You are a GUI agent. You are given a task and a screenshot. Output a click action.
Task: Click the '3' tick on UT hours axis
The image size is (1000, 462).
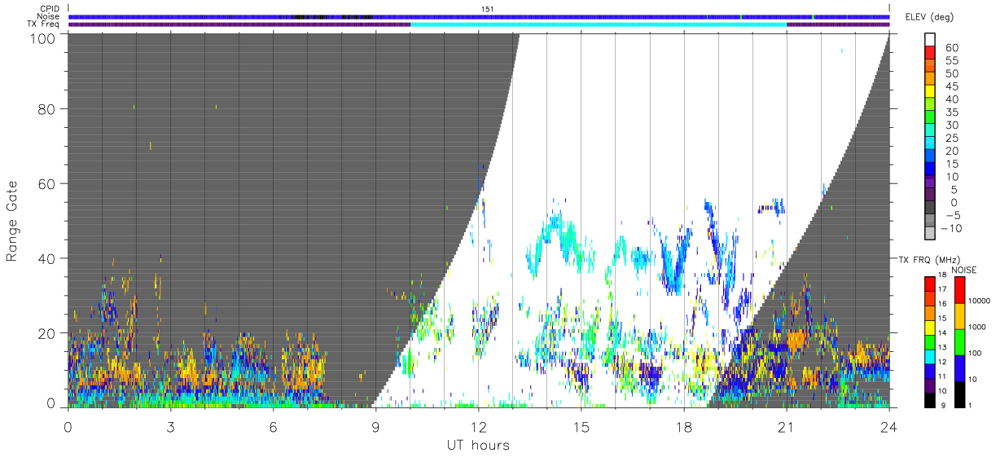171,427
